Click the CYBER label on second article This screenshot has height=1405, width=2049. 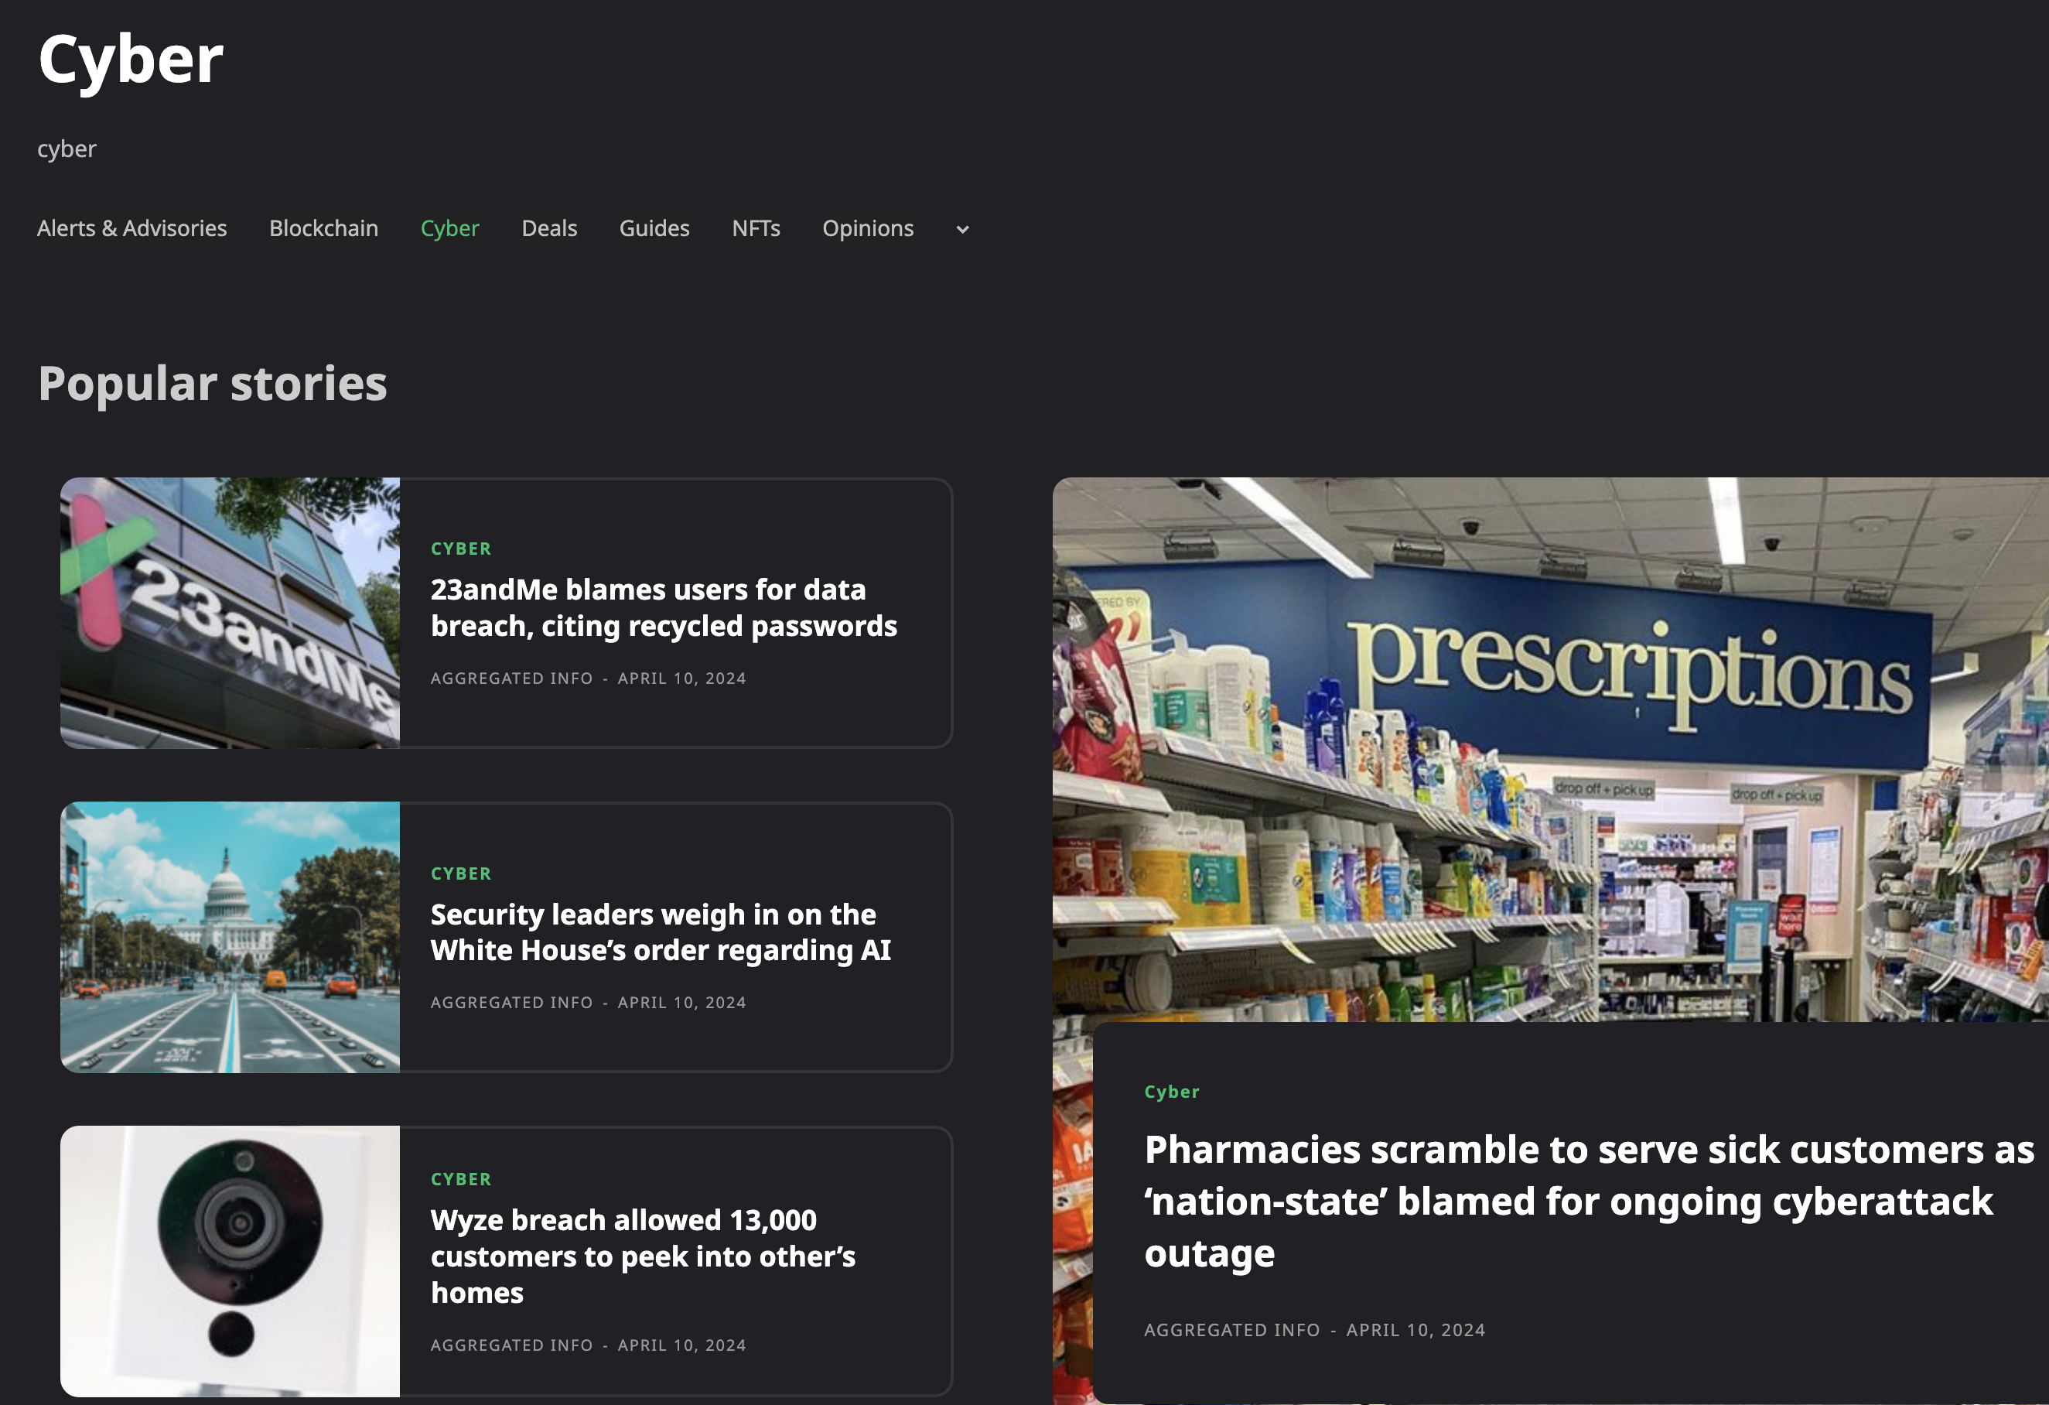pos(461,872)
